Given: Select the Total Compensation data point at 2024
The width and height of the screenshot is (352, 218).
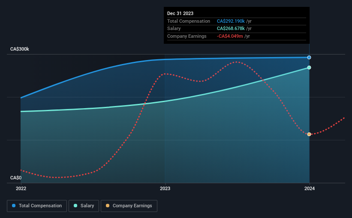Looking at the screenshot, I should click(x=309, y=58).
